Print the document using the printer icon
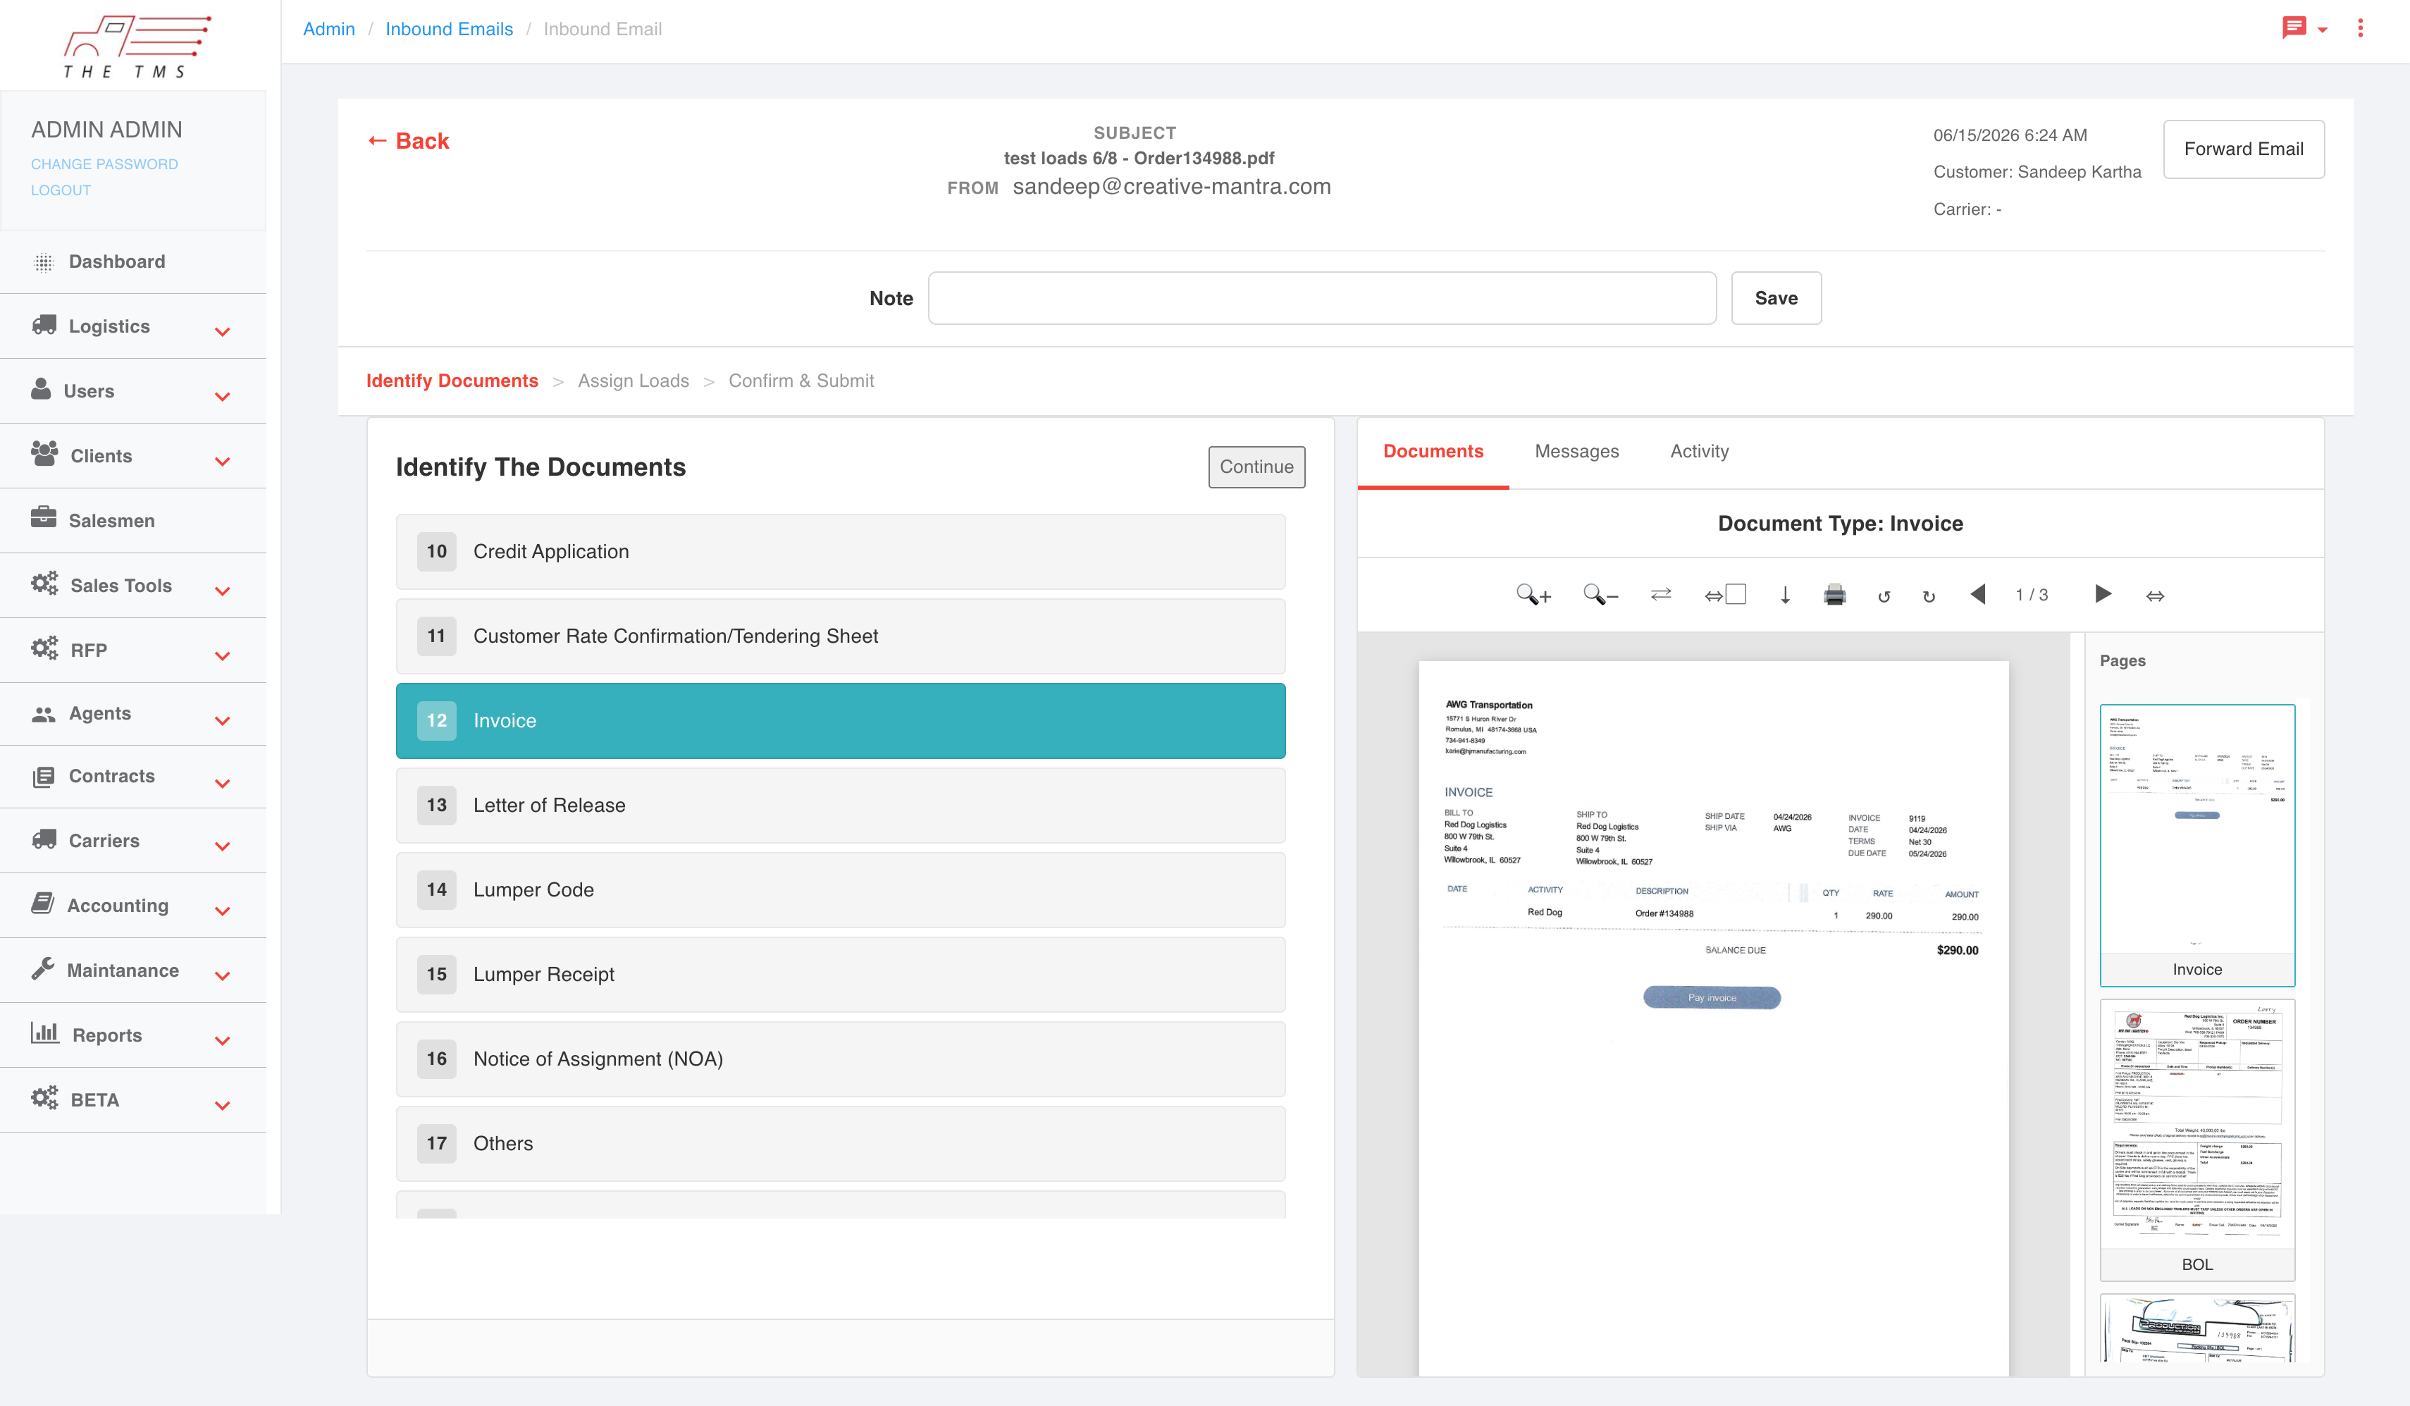This screenshot has width=2410, height=1406. click(1834, 595)
